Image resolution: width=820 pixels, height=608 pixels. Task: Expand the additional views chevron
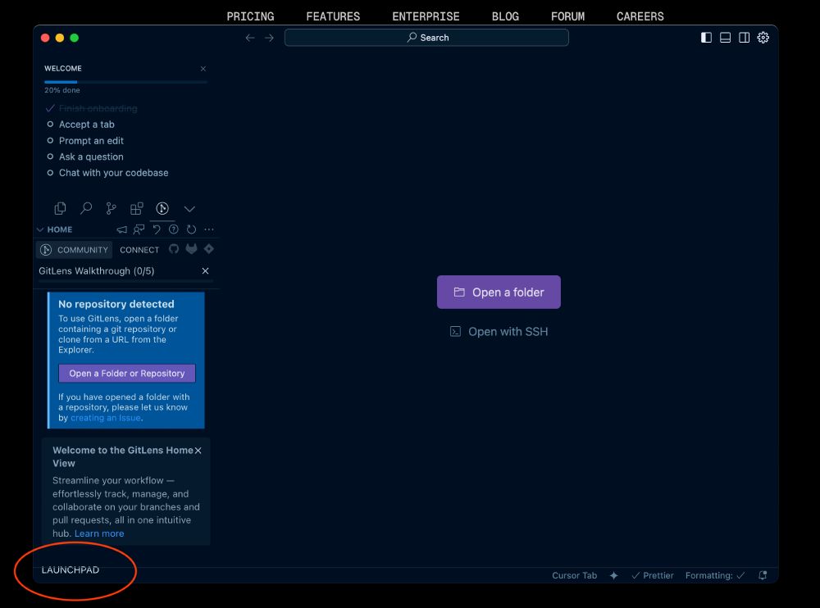click(189, 209)
